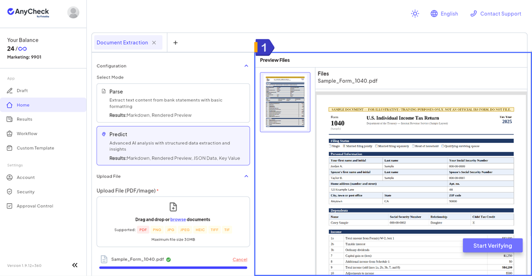This screenshot has height=276, width=532.
Task: Add a new tab with plus icon
Action: click(176, 43)
